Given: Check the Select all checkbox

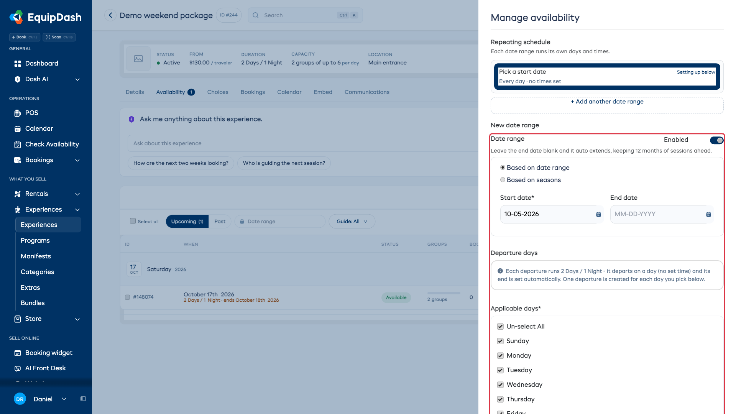Looking at the screenshot, I should coord(133,221).
